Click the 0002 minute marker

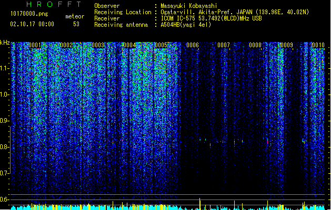coord(66,45)
